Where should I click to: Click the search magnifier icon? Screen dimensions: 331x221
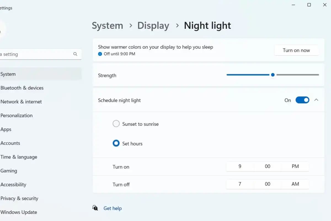tap(75, 54)
